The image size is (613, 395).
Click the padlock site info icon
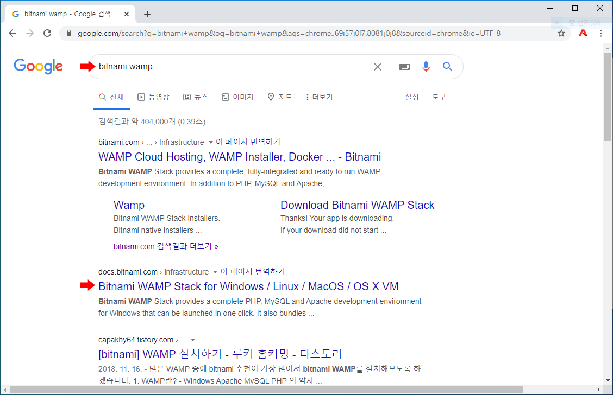(69, 33)
